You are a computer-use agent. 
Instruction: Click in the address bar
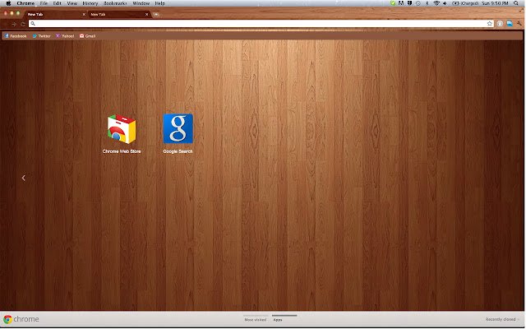coord(261,24)
